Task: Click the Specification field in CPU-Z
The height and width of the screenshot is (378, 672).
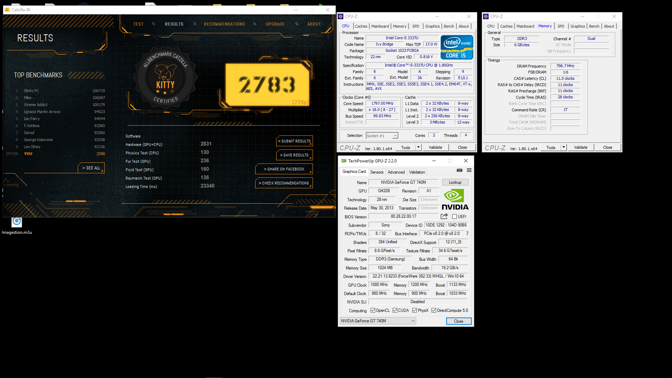Action: click(419, 65)
